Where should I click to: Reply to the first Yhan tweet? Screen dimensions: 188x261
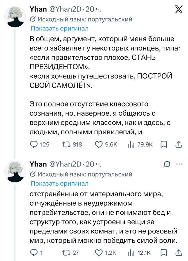34,144
